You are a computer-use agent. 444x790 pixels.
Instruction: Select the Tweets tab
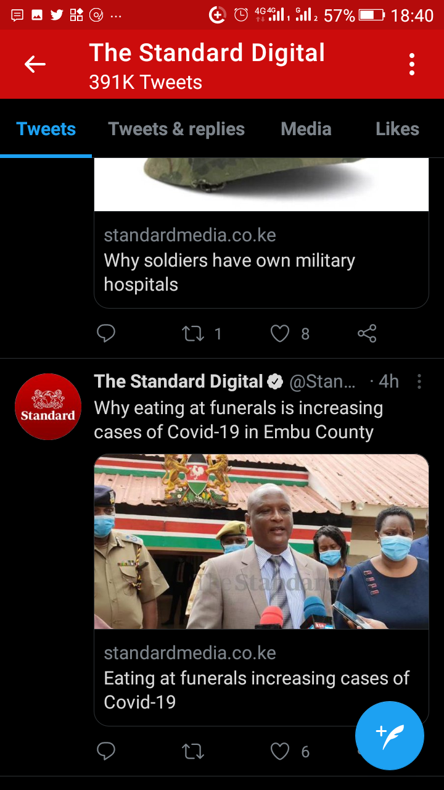pyautogui.click(x=46, y=129)
